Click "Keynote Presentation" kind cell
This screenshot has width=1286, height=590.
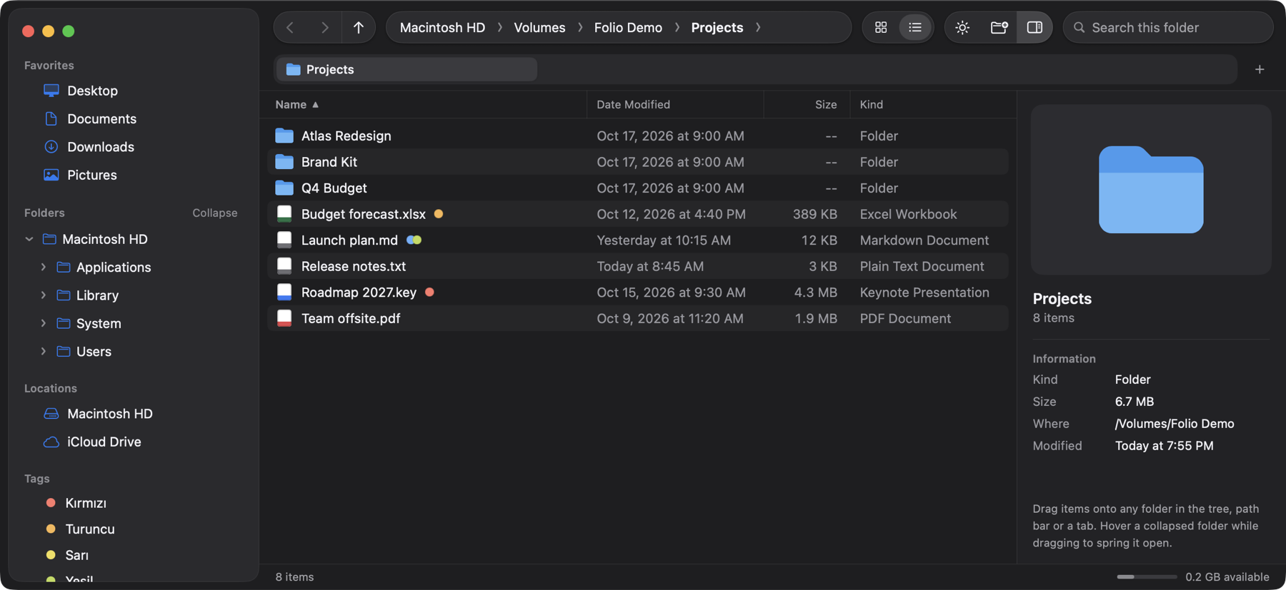(924, 292)
